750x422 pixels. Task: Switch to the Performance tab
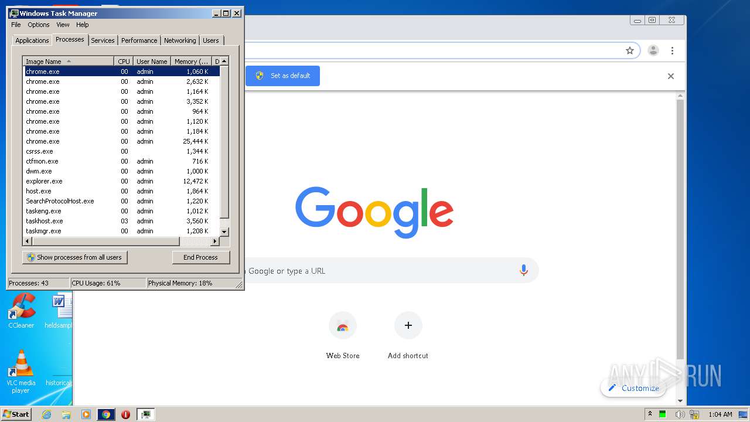pos(139,40)
